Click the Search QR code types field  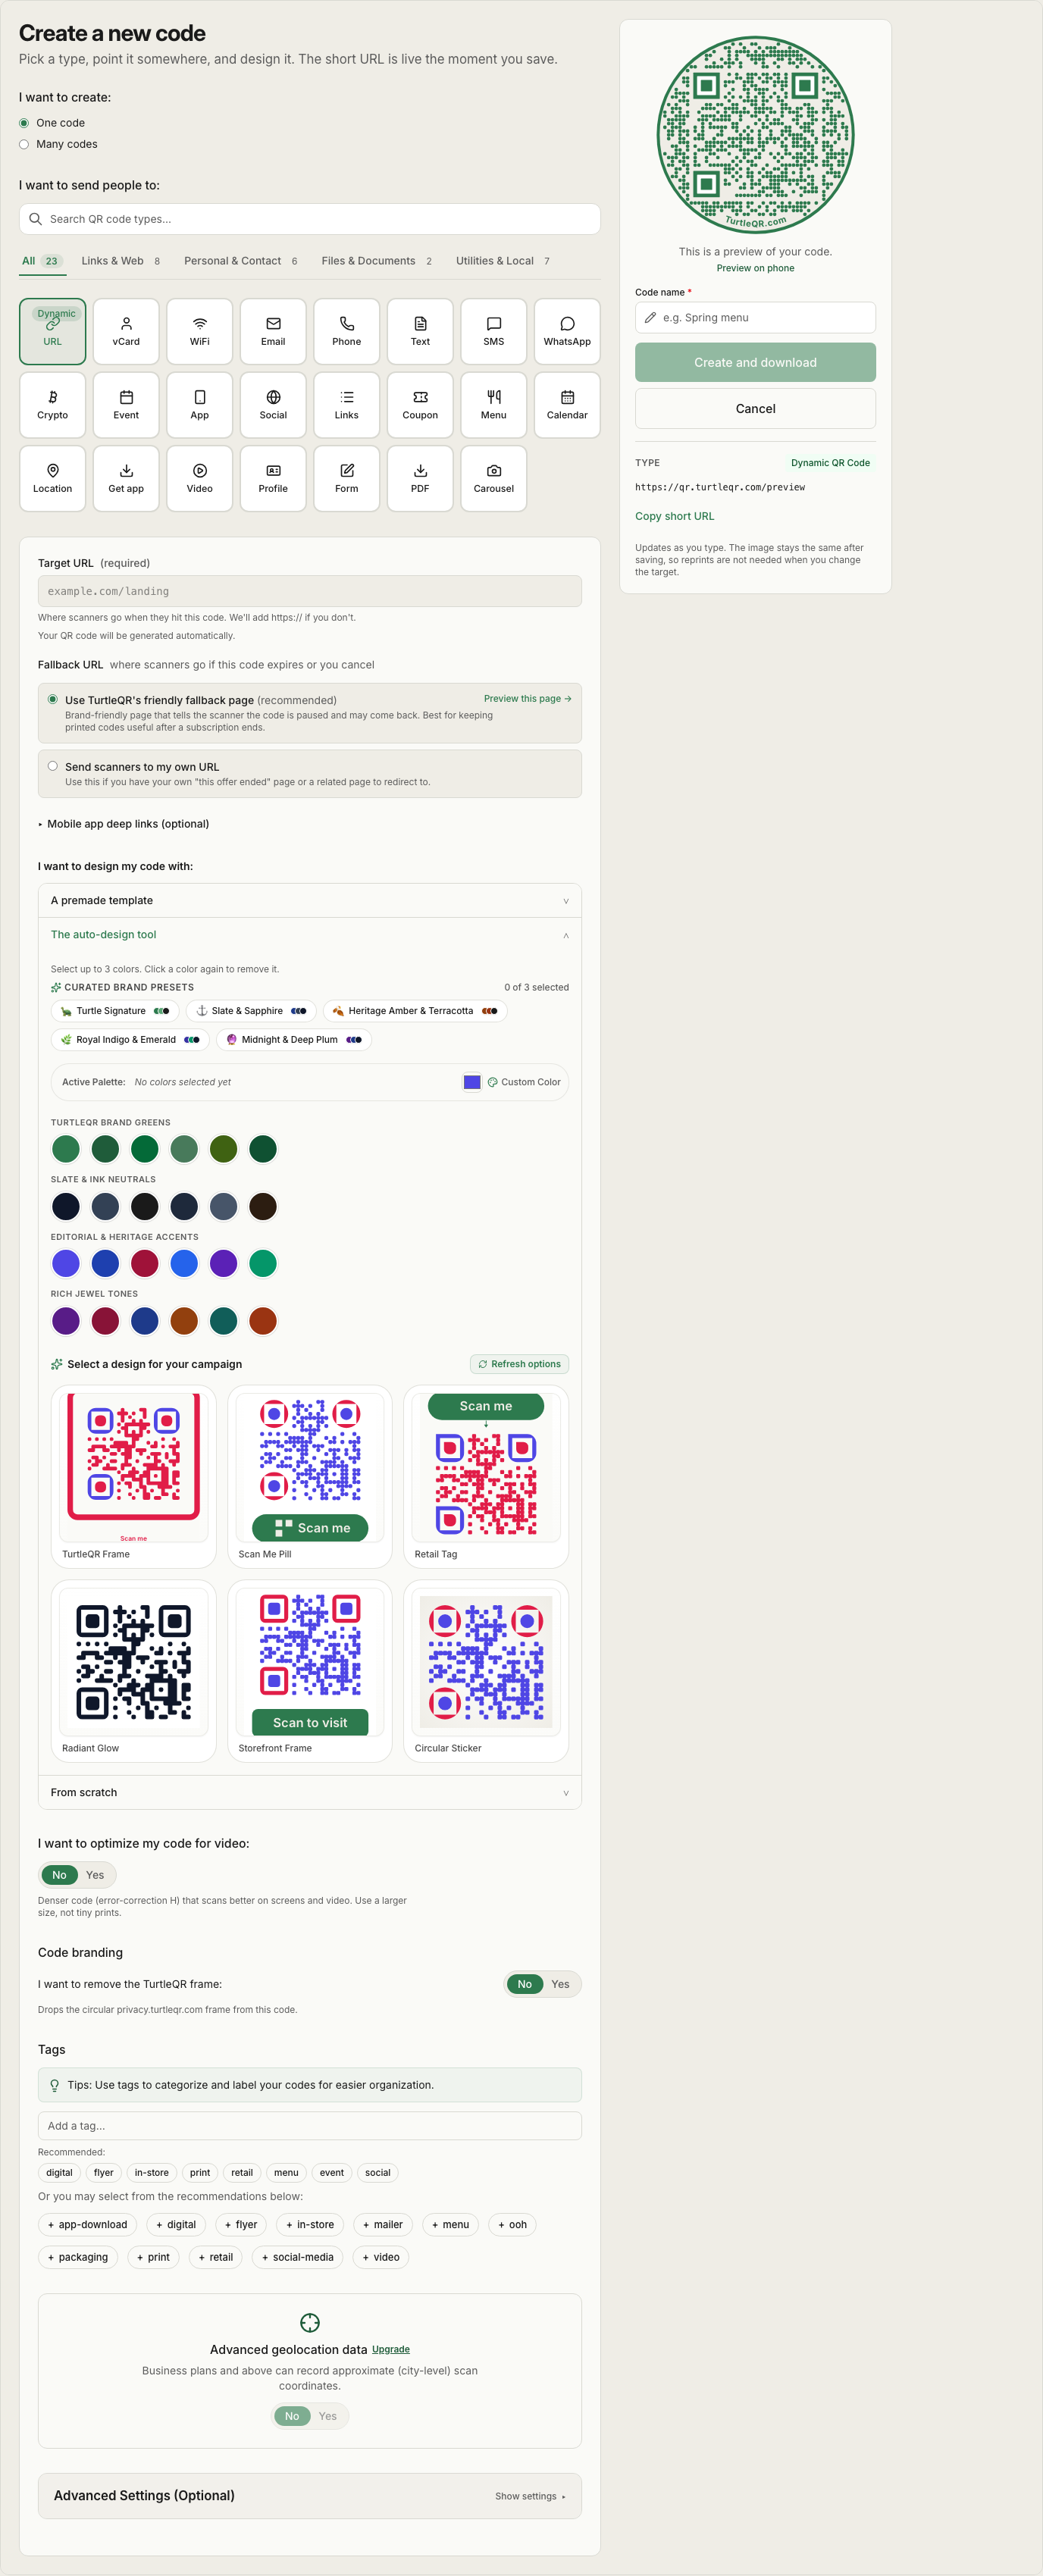[x=310, y=219]
